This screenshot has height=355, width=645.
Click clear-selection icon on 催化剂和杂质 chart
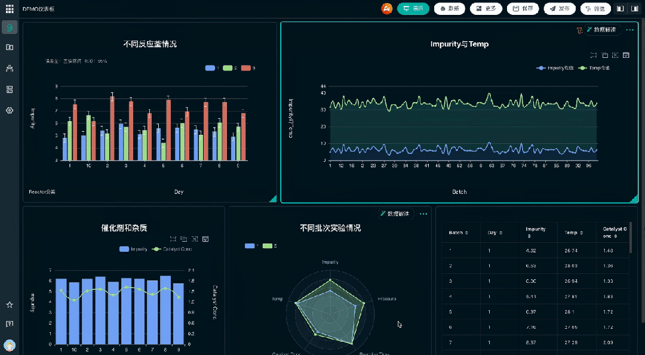click(x=195, y=239)
